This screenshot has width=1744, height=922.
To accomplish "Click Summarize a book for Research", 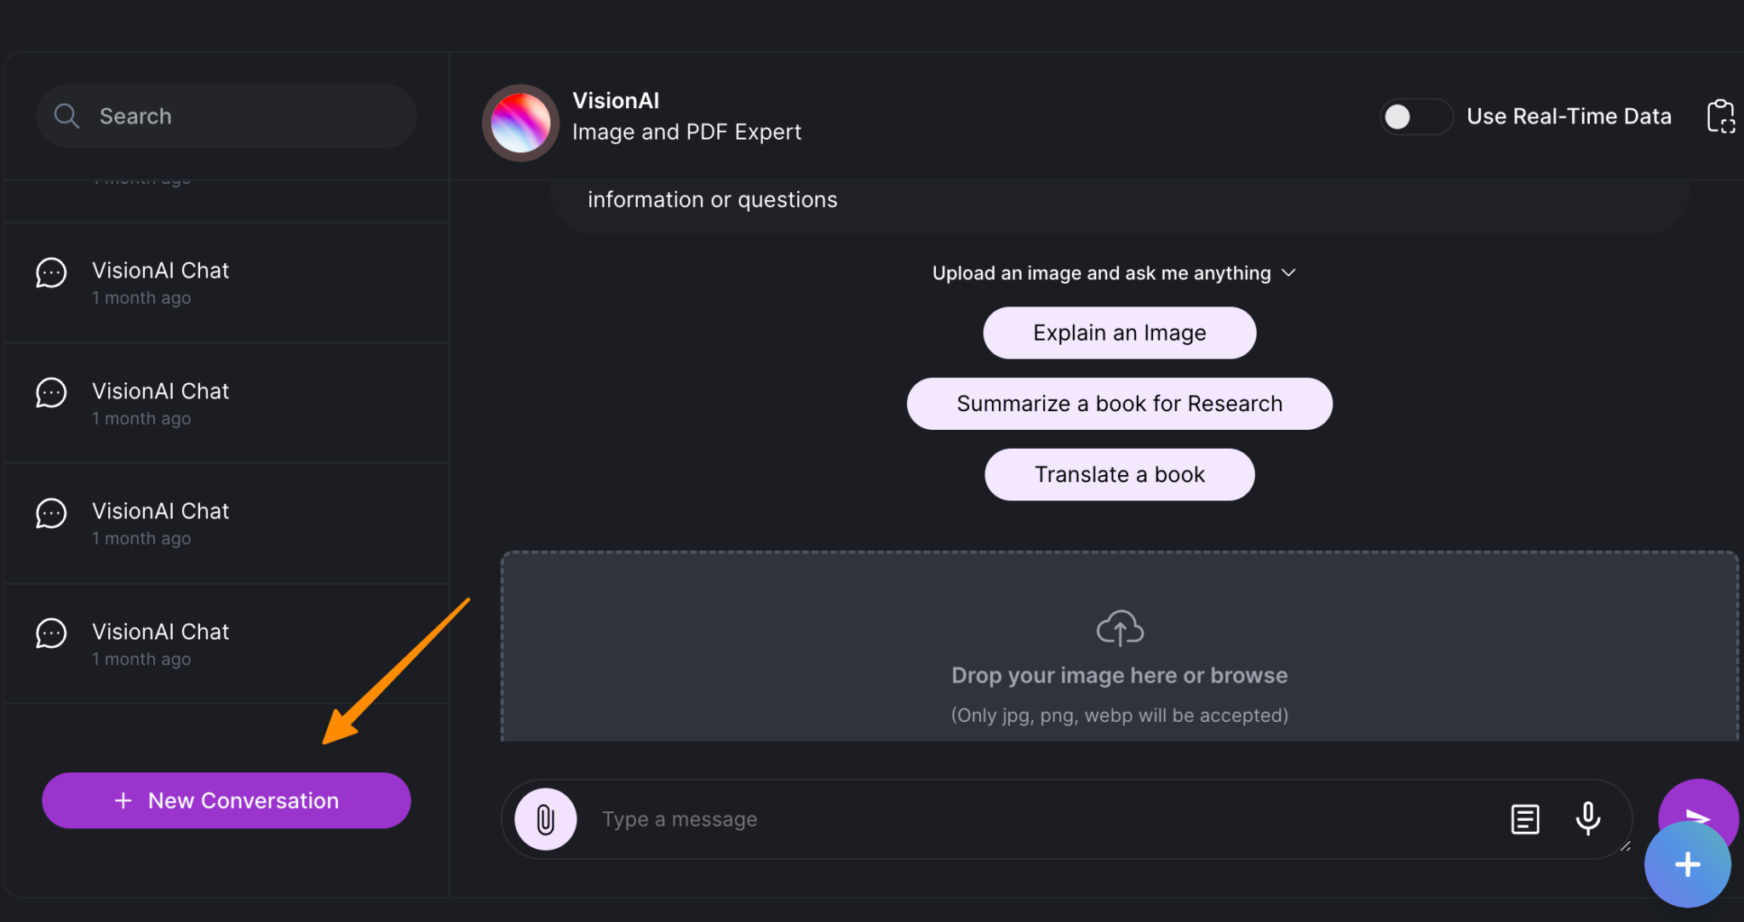I will tap(1118, 404).
